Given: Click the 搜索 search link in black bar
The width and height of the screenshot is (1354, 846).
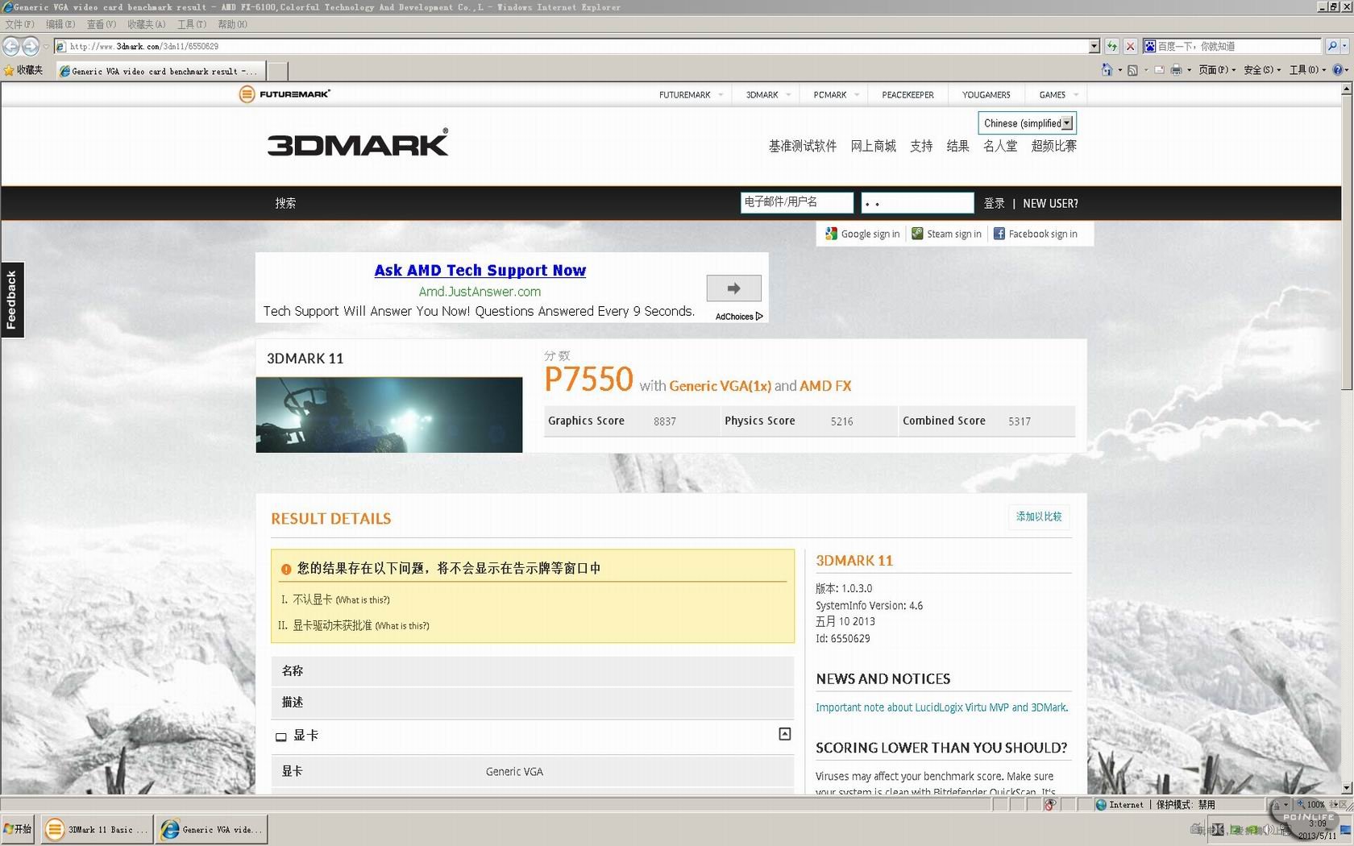Looking at the screenshot, I should point(285,203).
